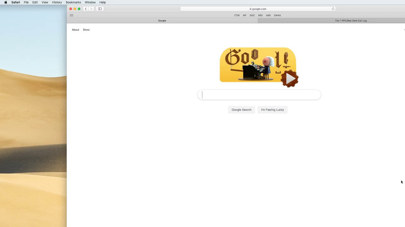Open the ABR bookmark
The width and height of the screenshot is (405, 227).
[x=268, y=15]
